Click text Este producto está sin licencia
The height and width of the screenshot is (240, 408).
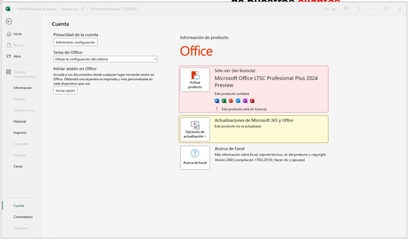click(x=244, y=109)
